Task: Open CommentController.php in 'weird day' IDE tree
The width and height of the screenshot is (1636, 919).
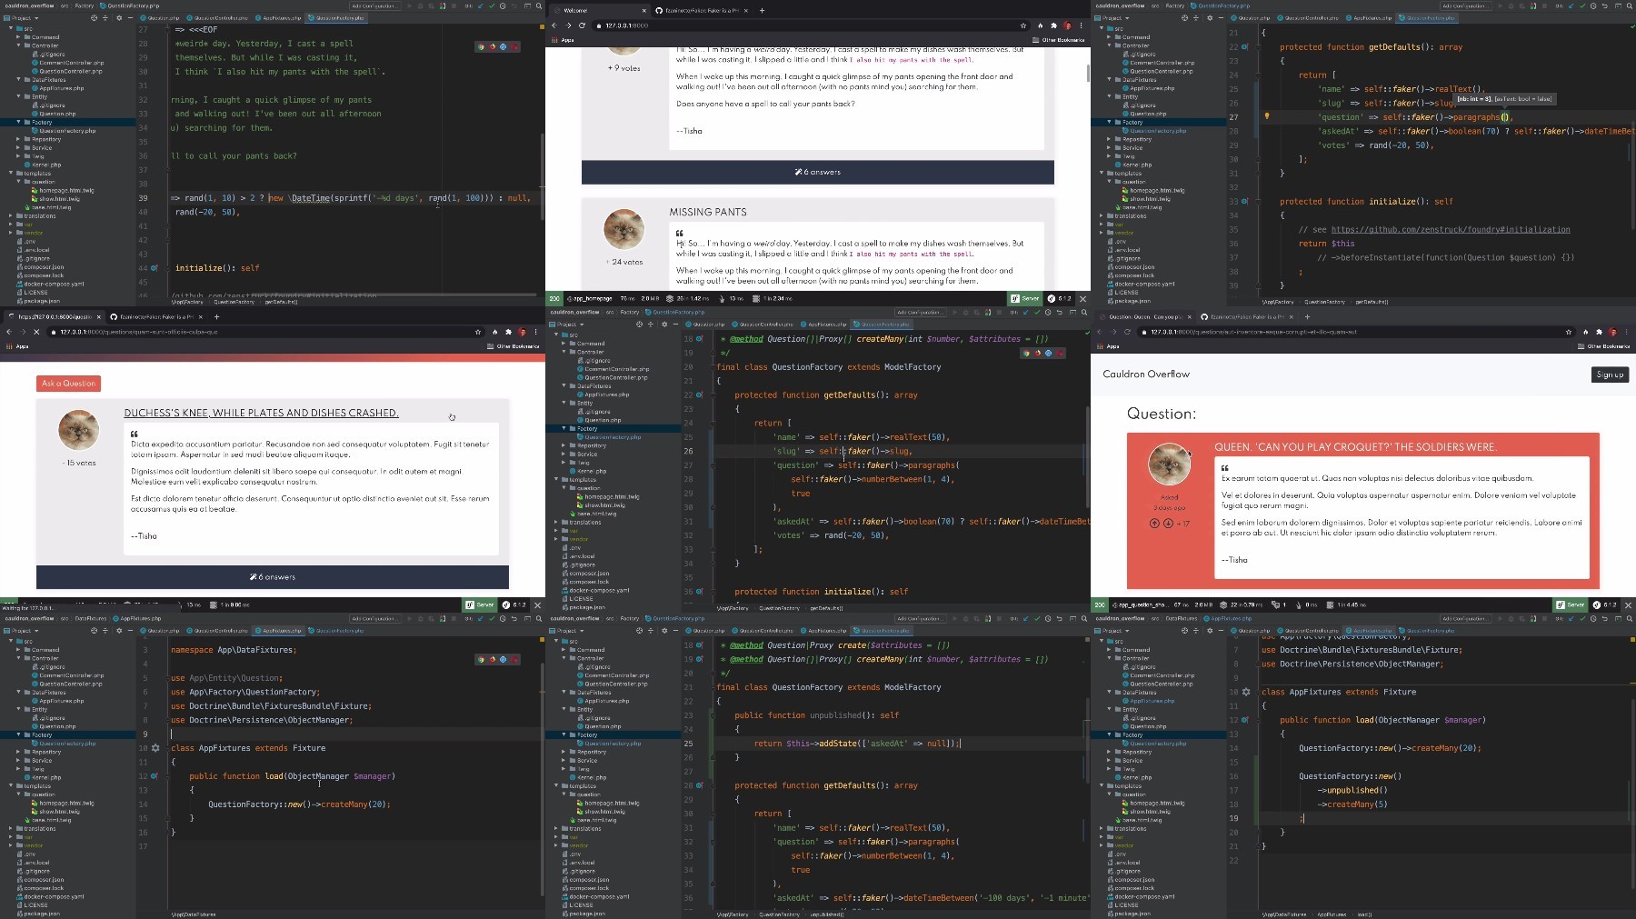Action: [x=70, y=63]
